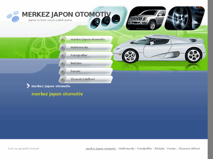213x159 pixels.
Task: Click the spinning wheel photo thumbnail
Action: coord(185,18)
